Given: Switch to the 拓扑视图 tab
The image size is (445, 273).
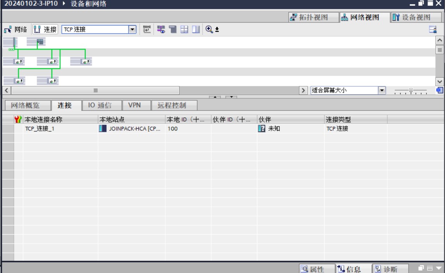Looking at the screenshot, I should coord(309,17).
